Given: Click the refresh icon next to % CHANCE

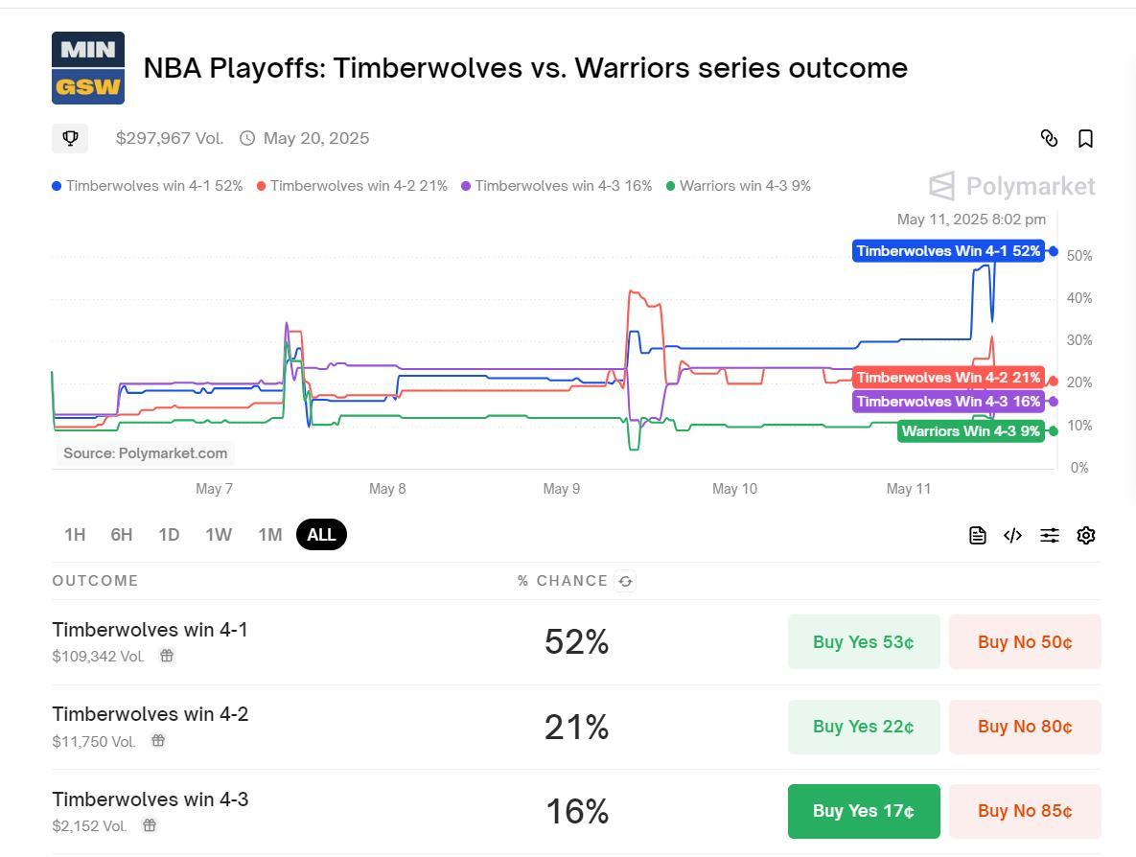Looking at the screenshot, I should [625, 581].
